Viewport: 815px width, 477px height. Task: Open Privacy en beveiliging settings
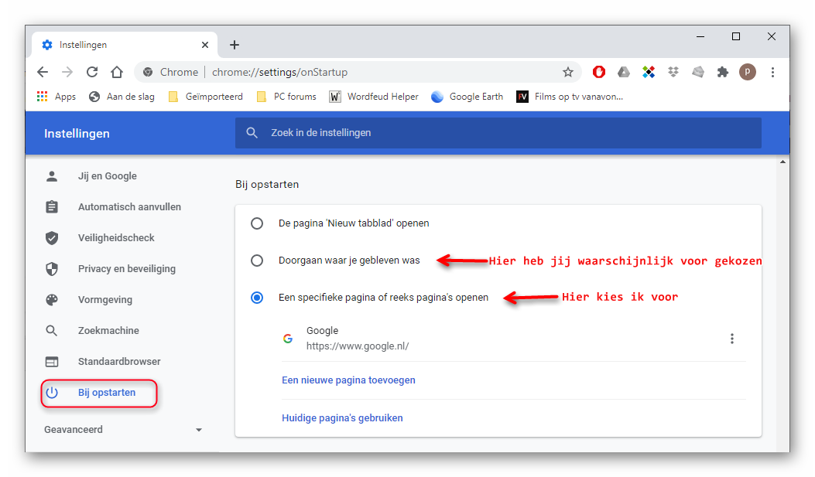(x=126, y=269)
